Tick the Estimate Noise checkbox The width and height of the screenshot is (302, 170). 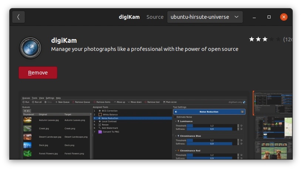[174, 117]
